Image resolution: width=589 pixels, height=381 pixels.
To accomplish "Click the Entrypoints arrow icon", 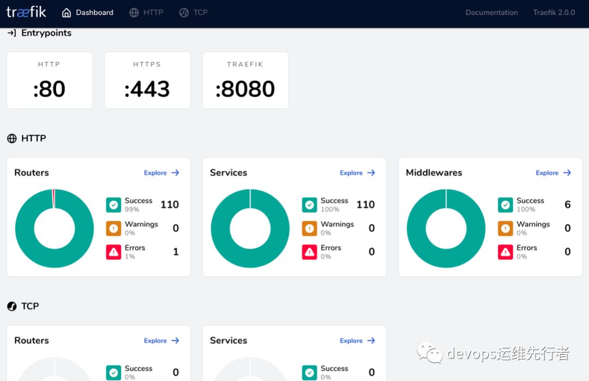I will coord(11,33).
